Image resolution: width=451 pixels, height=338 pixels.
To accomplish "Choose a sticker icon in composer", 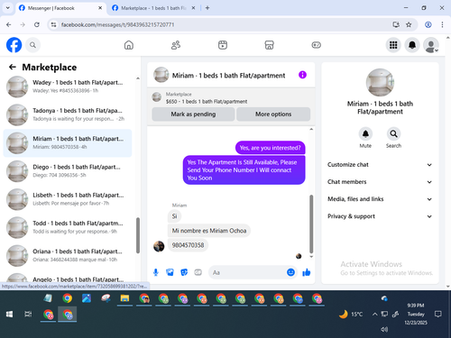I will [x=184, y=272].
